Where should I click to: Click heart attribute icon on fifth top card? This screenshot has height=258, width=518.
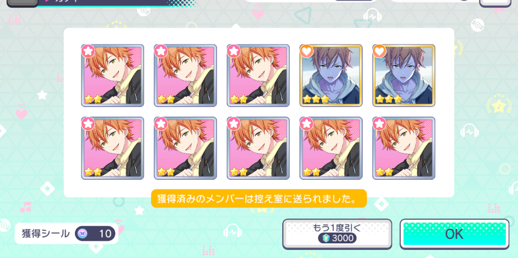click(x=379, y=51)
